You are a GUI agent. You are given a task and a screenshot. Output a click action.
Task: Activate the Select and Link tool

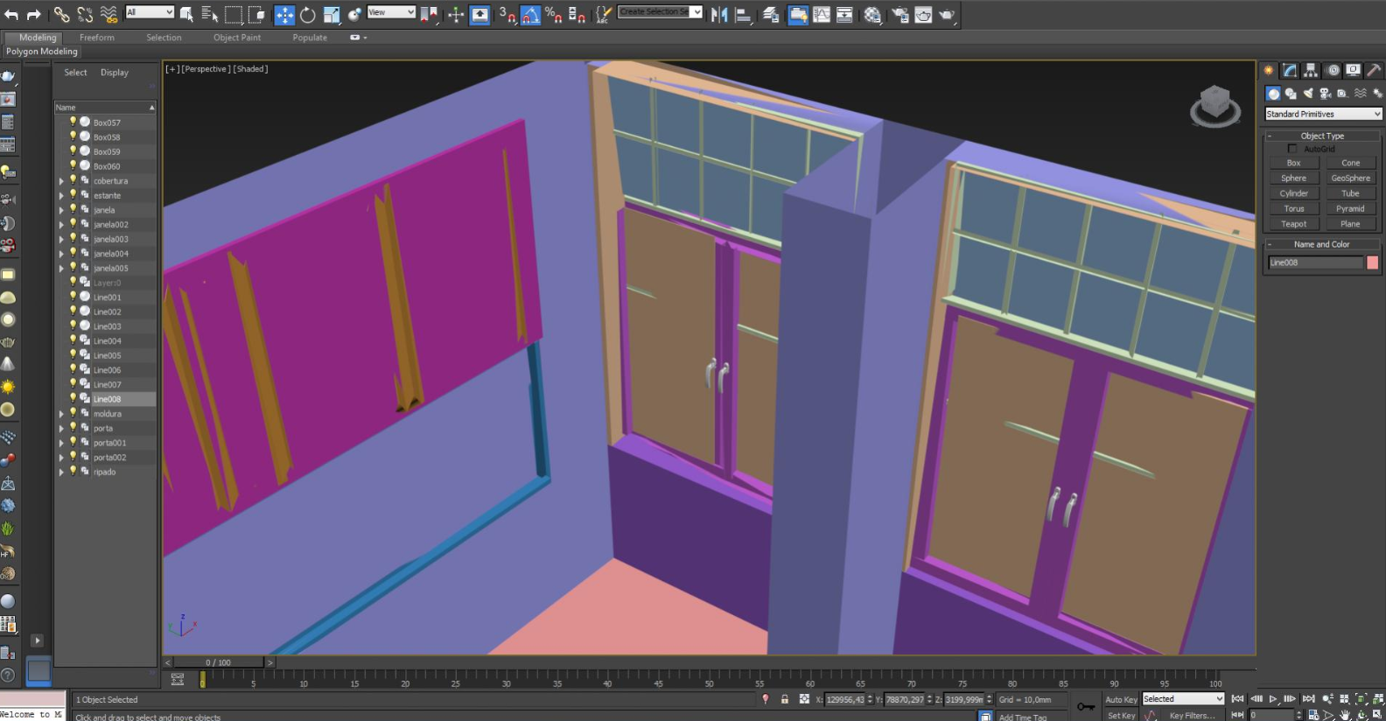(61, 14)
